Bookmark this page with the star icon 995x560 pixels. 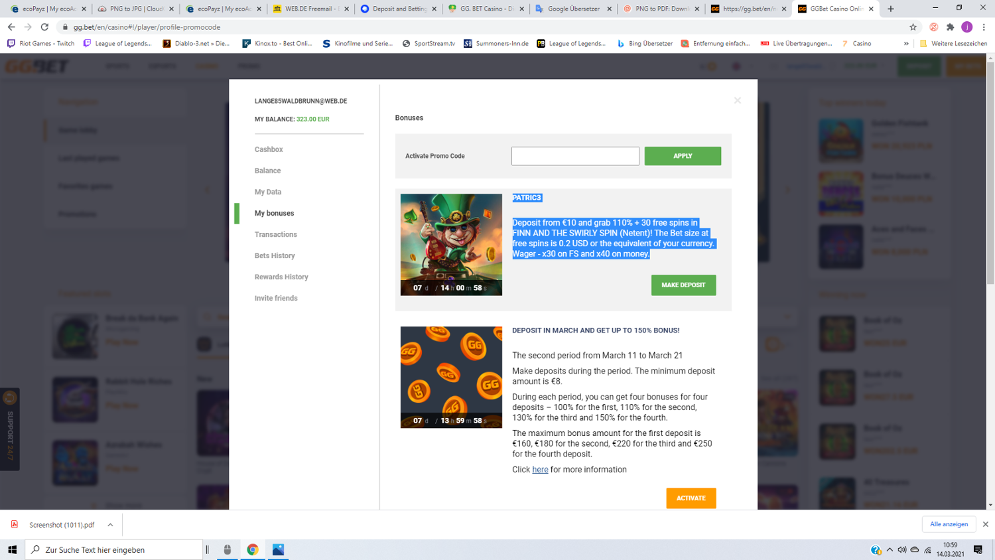(x=913, y=27)
